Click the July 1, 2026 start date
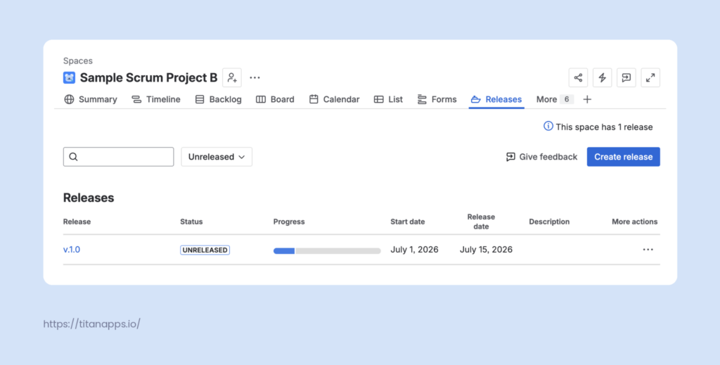This screenshot has height=365, width=720. 414,249
